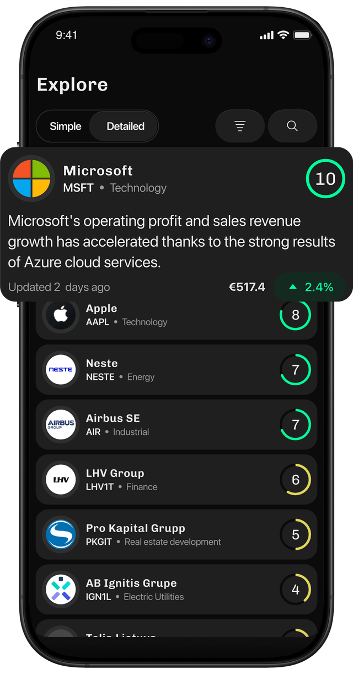Image resolution: width=353 pixels, height=674 pixels.
Task: Open the Apple AAPL row
Action: tap(176, 315)
